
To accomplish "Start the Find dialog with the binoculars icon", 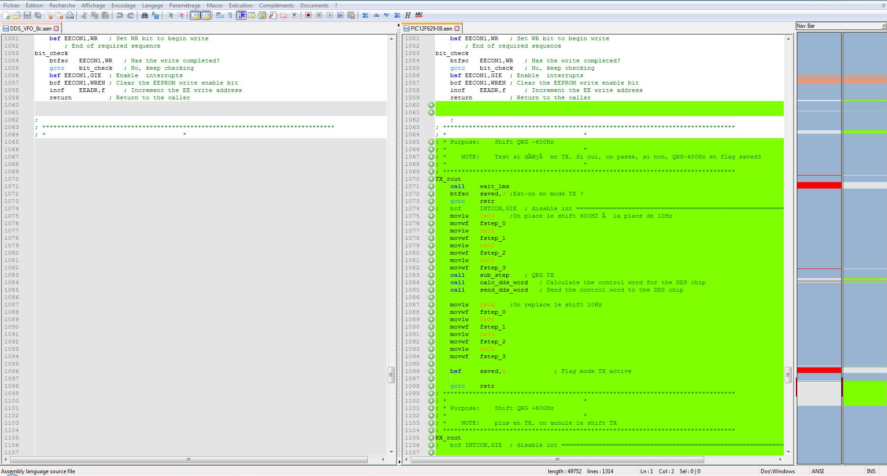I will [x=144, y=15].
